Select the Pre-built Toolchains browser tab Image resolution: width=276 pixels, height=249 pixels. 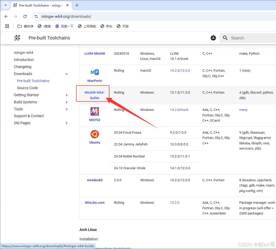click(x=40, y=5)
